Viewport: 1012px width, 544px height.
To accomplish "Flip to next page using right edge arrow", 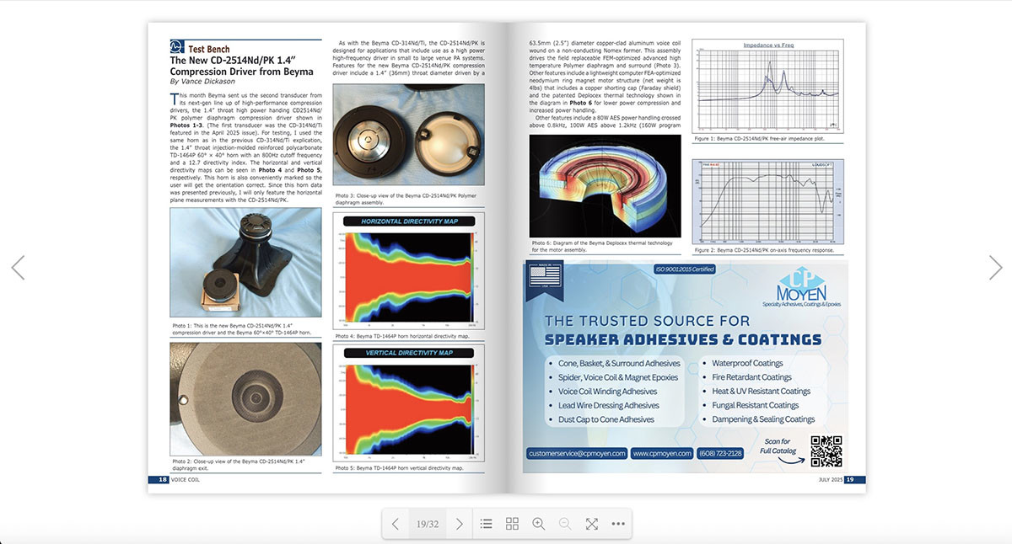I will pos(995,268).
